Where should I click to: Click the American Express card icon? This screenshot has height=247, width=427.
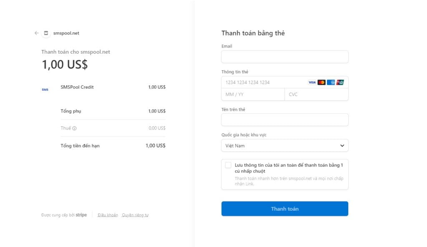click(x=331, y=82)
